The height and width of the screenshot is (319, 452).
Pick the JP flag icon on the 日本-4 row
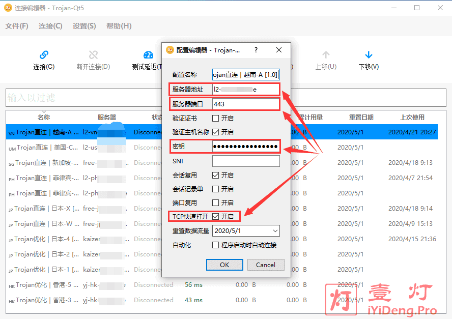pyautogui.click(x=11, y=240)
